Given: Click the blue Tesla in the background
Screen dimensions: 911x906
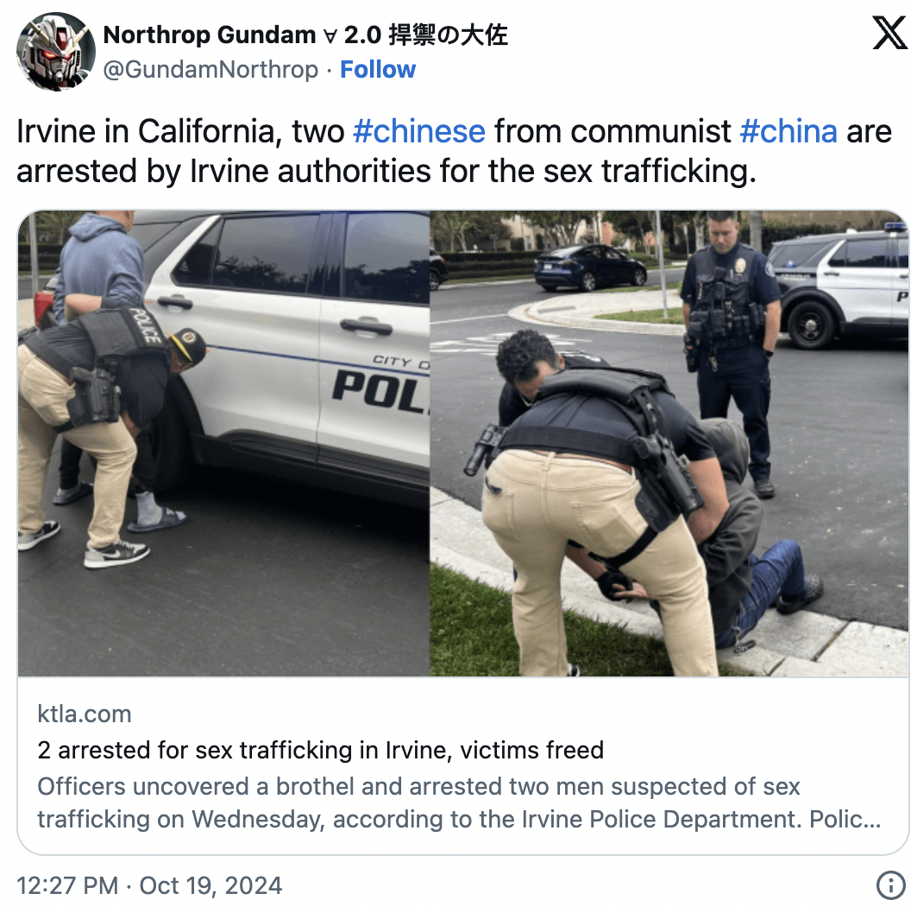Looking at the screenshot, I should click(x=590, y=267).
